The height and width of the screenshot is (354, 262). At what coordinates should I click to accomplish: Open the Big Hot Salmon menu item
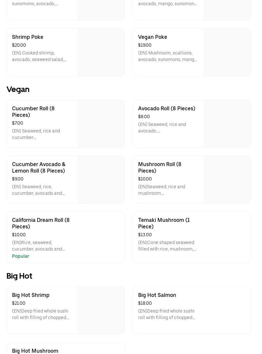point(157,295)
